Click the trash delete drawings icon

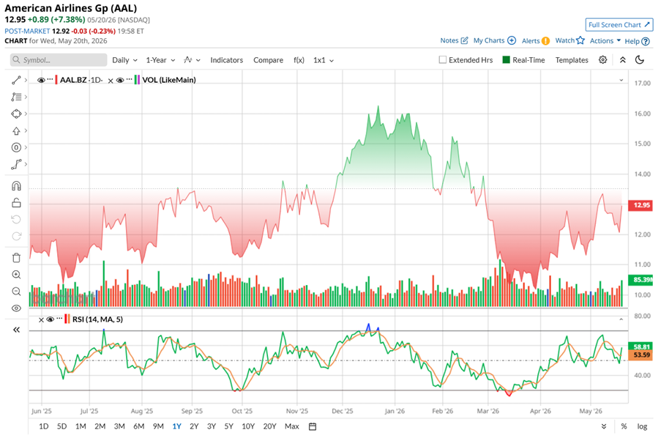click(x=16, y=257)
